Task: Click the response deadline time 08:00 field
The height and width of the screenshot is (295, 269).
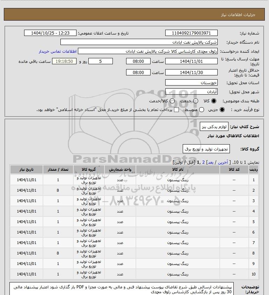Action: (138, 61)
